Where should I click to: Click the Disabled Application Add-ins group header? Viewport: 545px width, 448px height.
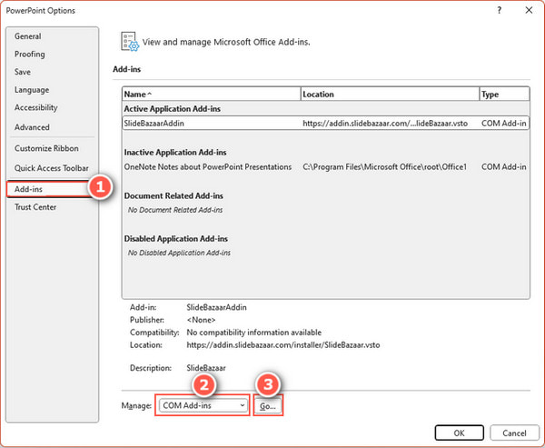[176, 239]
